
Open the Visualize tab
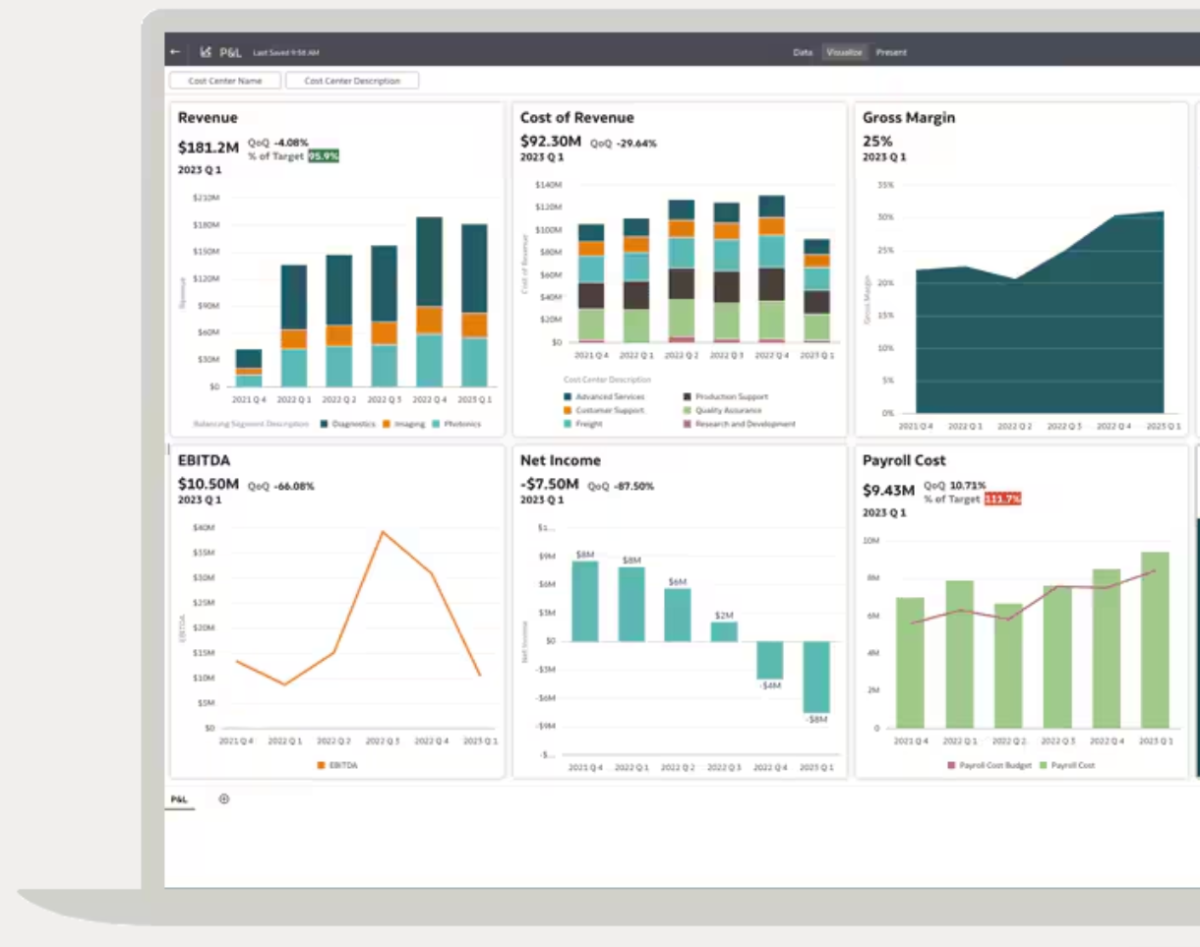844,52
